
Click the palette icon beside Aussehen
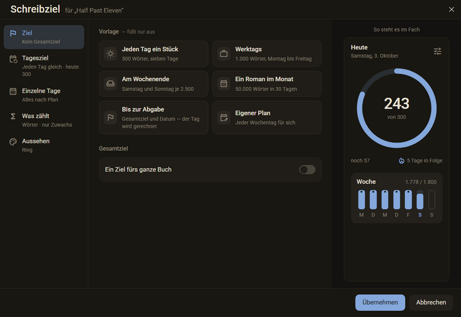(x=13, y=142)
